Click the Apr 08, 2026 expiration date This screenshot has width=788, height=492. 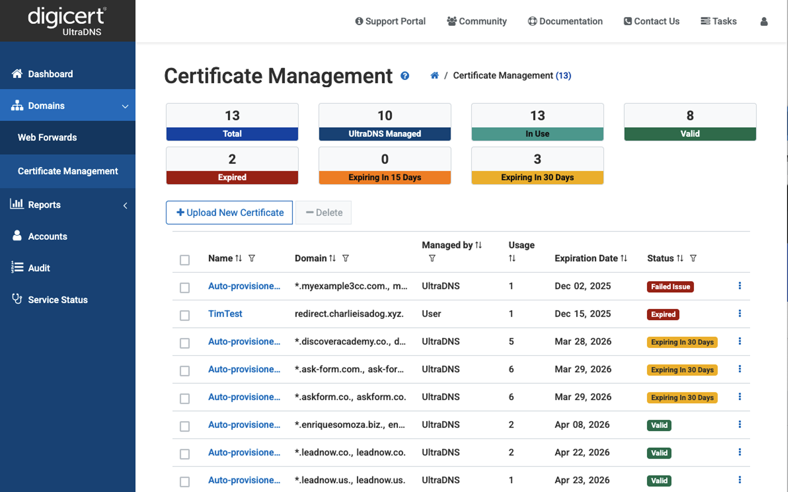pos(582,424)
